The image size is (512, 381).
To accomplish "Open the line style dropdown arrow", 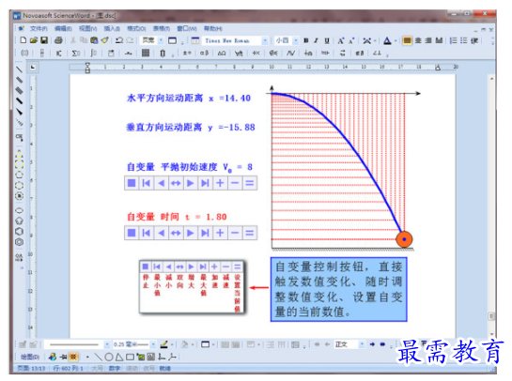I will tap(107, 344).
